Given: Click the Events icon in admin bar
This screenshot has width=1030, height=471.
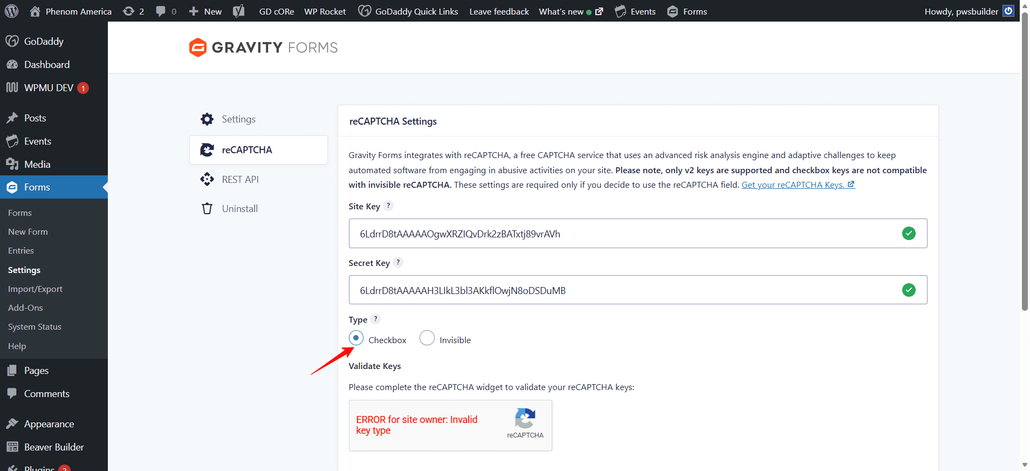Looking at the screenshot, I should point(621,11).
